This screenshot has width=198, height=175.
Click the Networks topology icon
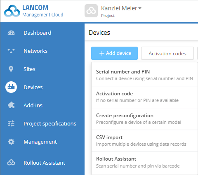[x=11, y=51]
